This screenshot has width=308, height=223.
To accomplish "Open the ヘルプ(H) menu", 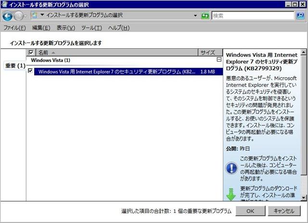I will pos(119,28).
